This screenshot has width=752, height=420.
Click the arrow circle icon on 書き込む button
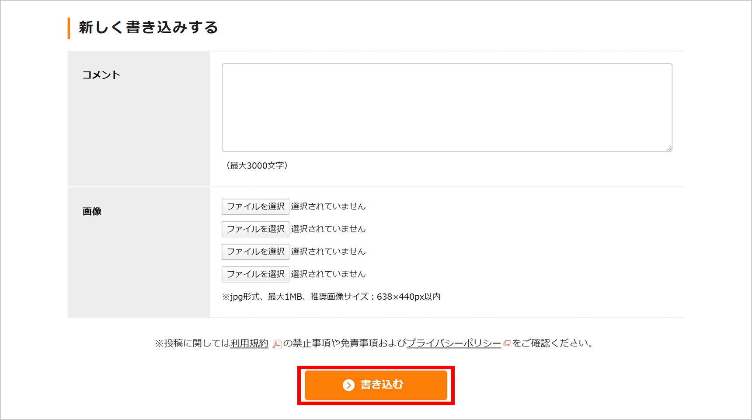click(x=348, y=385)
